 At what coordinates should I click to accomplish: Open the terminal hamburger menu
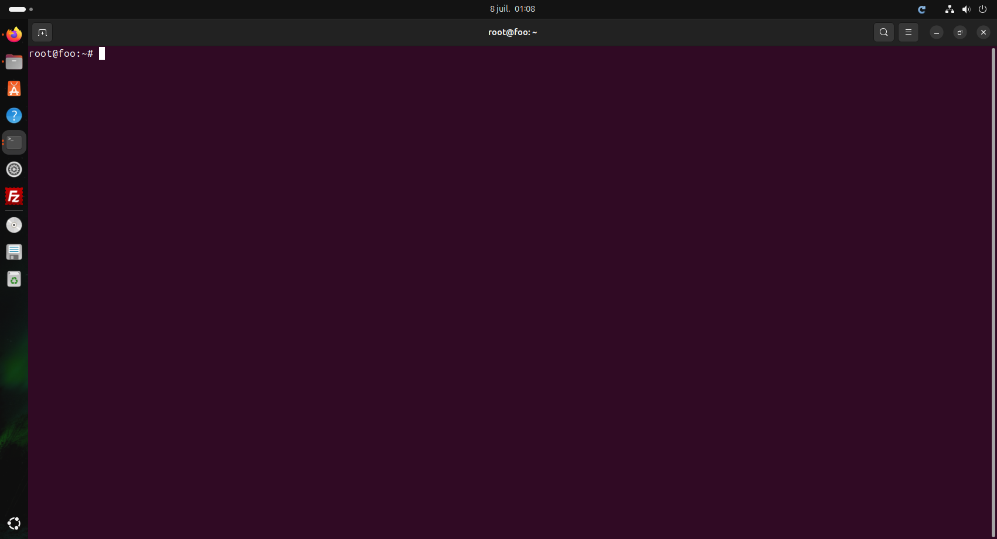[x=908, y=32]
